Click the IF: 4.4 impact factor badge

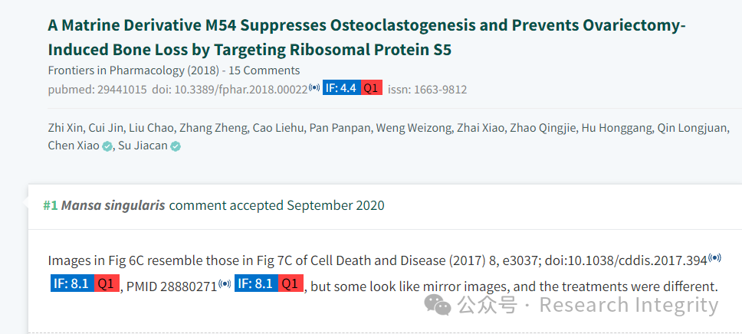pos(342,88)
